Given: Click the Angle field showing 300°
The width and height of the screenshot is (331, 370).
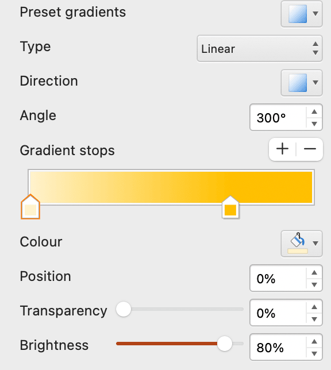Looking at the screenshot, I should pos(278,118).
